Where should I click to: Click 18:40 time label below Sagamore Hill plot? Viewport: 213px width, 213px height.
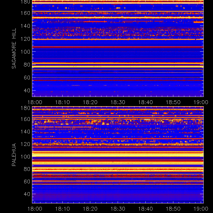[145, 102]
